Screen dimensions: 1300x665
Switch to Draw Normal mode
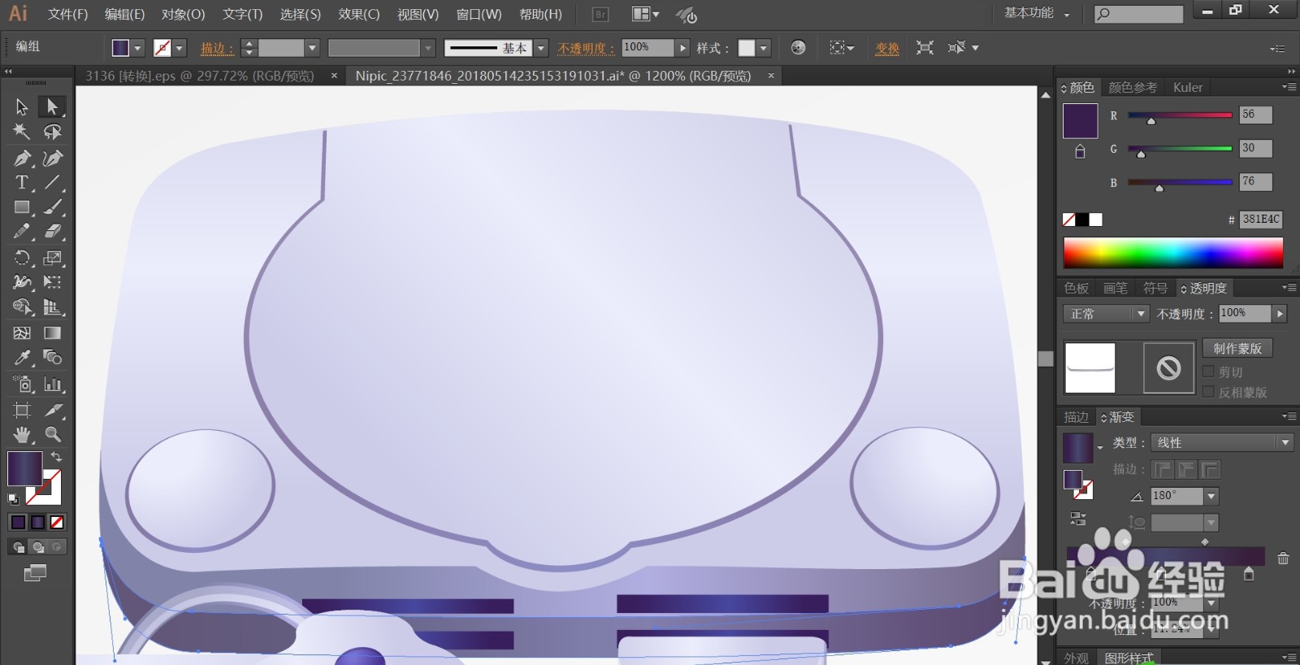point(18,547)
